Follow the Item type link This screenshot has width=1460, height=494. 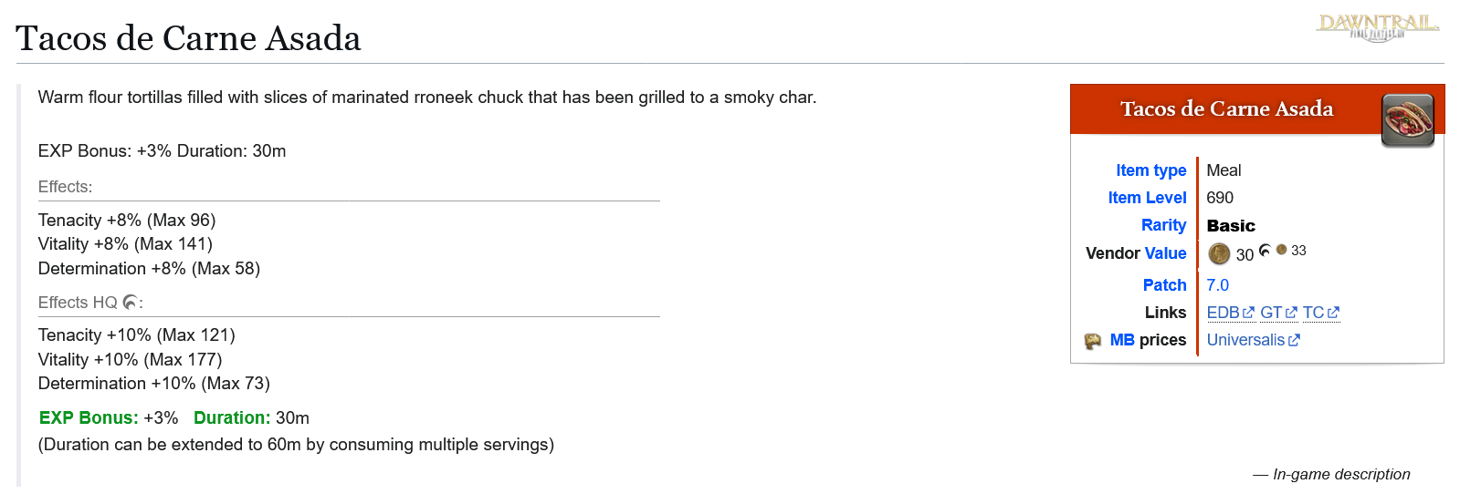click(1150, 170)
